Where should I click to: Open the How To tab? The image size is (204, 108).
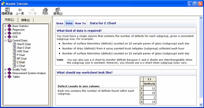pyautogui.click(x=80, y=23)
